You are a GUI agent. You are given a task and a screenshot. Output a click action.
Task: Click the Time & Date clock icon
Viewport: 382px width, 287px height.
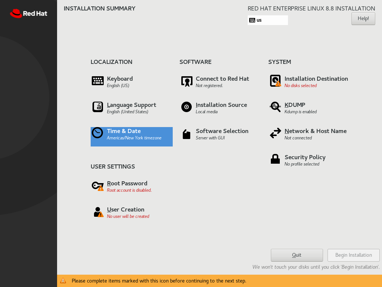click(97, 133)
